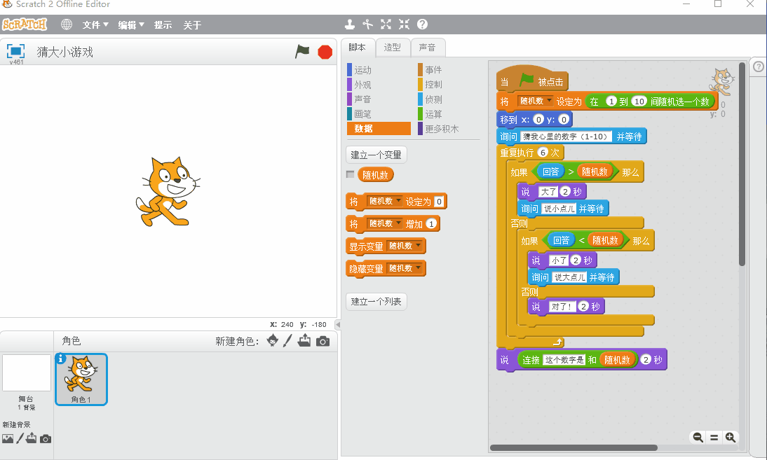767x460 pixels.
Task: Click the 建立一个变量 button
Action: tap(376, 155)
